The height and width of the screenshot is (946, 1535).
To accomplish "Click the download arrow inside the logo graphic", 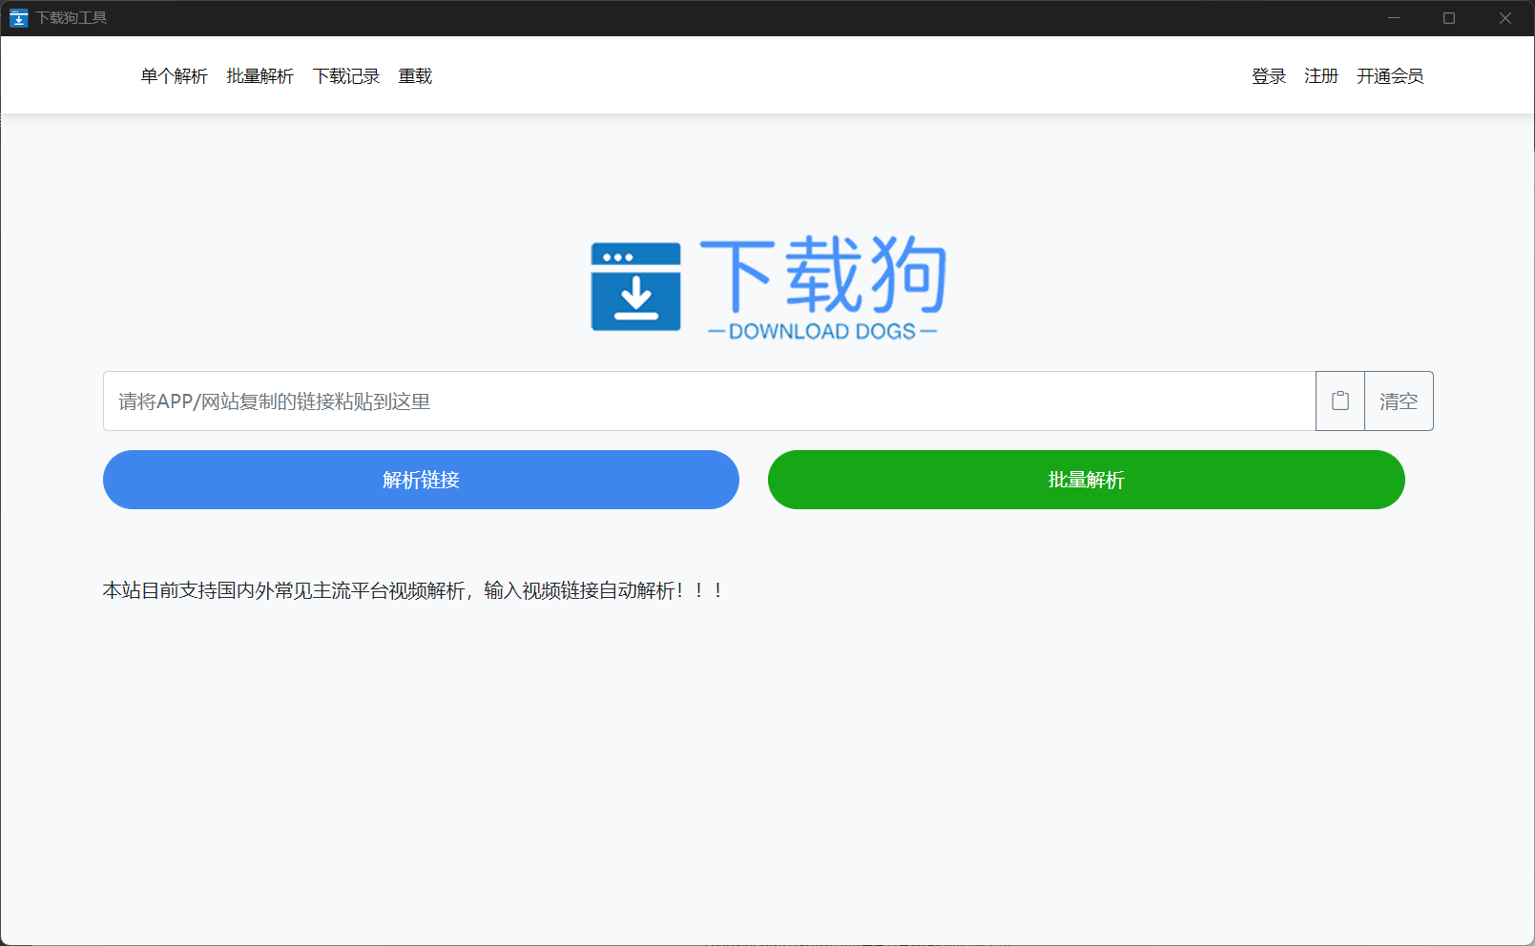I will [637, 297].
